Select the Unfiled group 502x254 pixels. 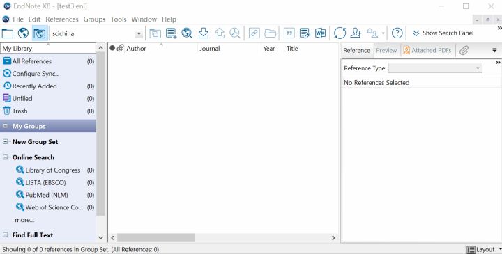(48, 99)
